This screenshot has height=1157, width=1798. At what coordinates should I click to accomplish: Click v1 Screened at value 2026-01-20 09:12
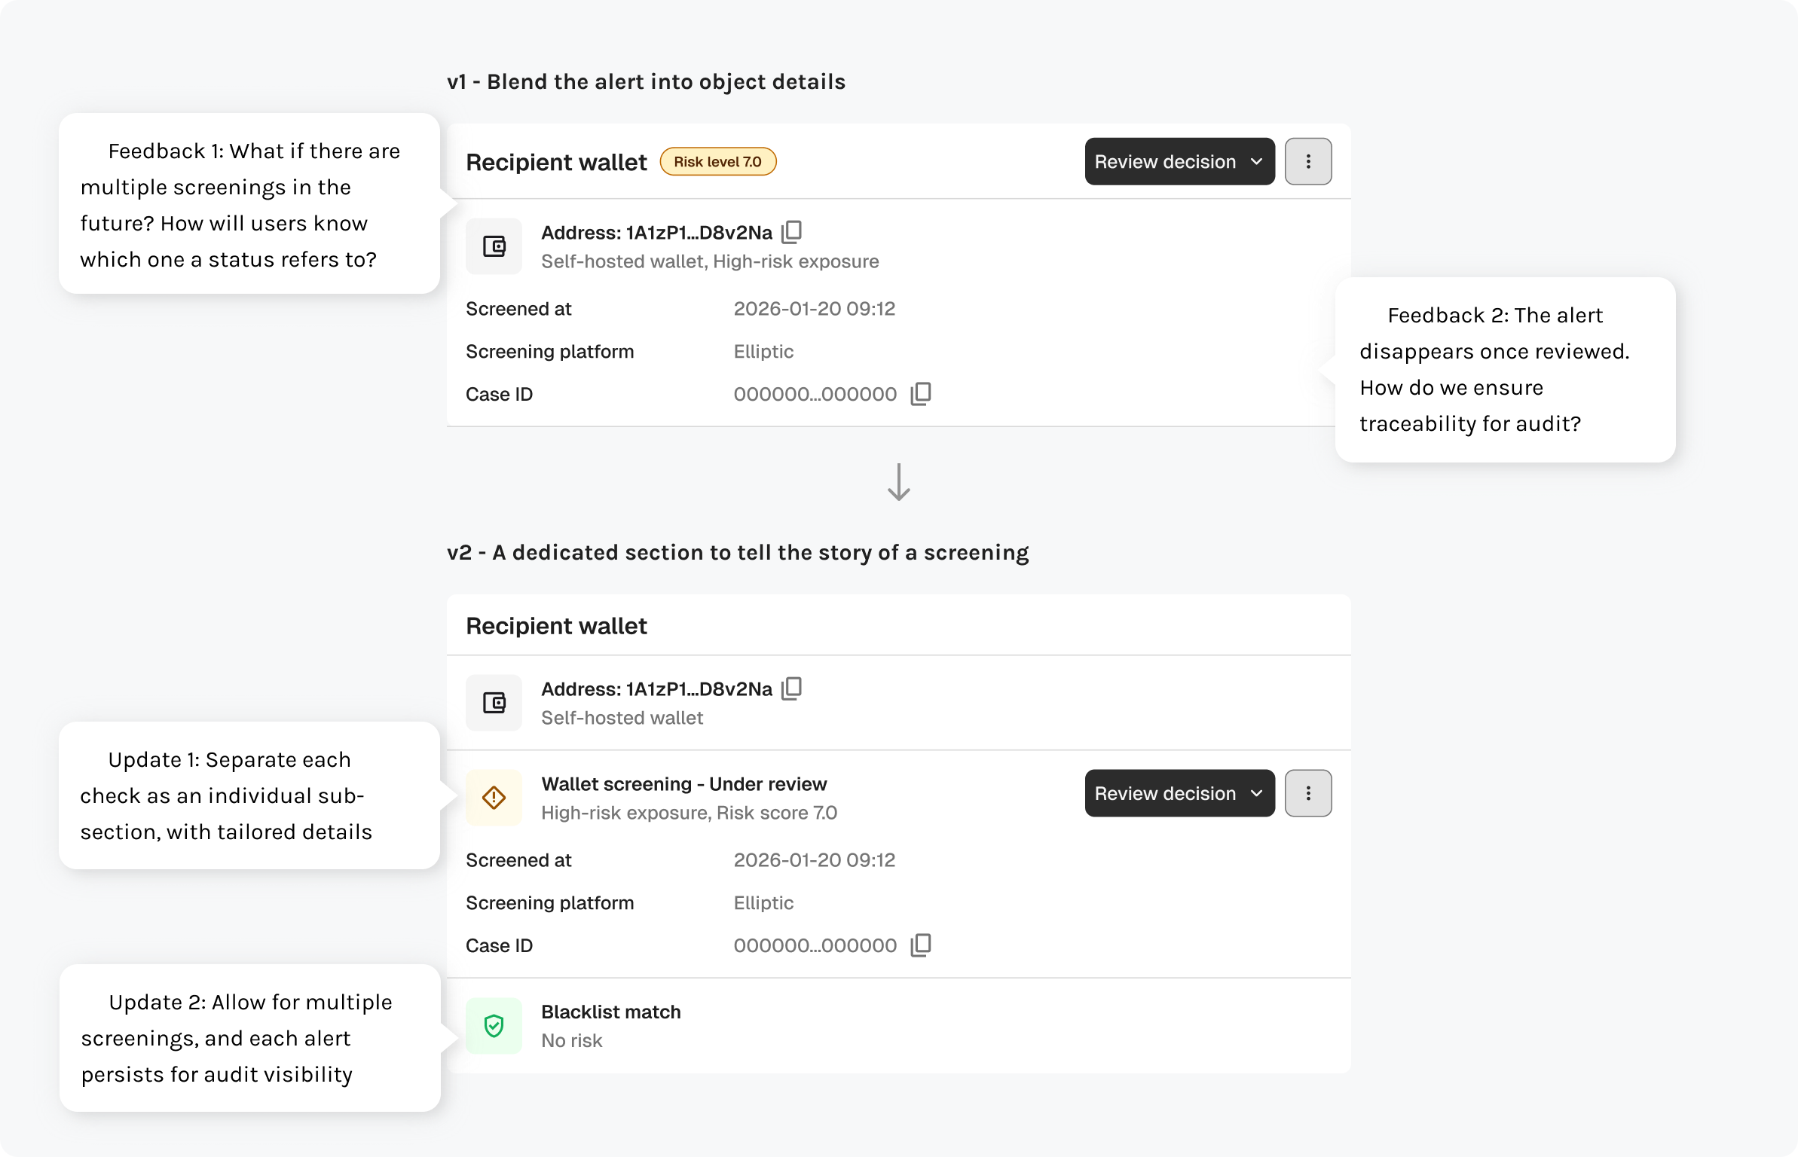pyautogui.click(x=815, y=309)
